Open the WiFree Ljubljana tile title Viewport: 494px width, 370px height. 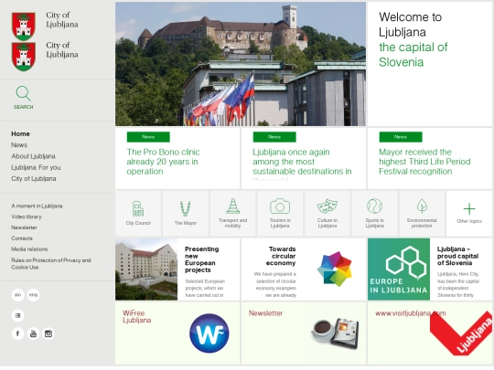point(136,316)
